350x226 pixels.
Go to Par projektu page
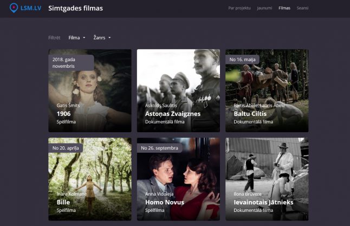239,9
